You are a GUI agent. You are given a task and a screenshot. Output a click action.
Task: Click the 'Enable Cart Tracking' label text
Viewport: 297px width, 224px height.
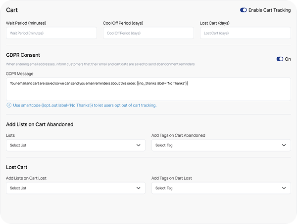point(269,10)
